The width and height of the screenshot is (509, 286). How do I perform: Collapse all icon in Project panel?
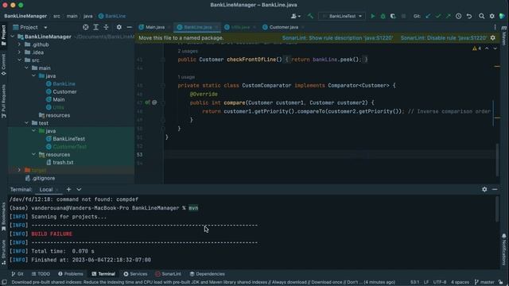106,27
